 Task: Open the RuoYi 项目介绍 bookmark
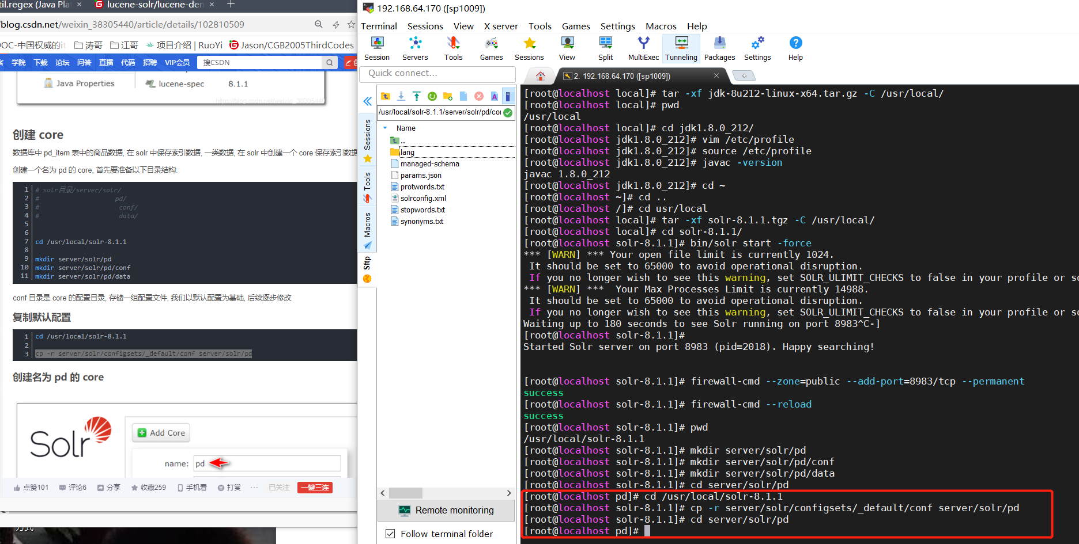[x=184, y=45]
